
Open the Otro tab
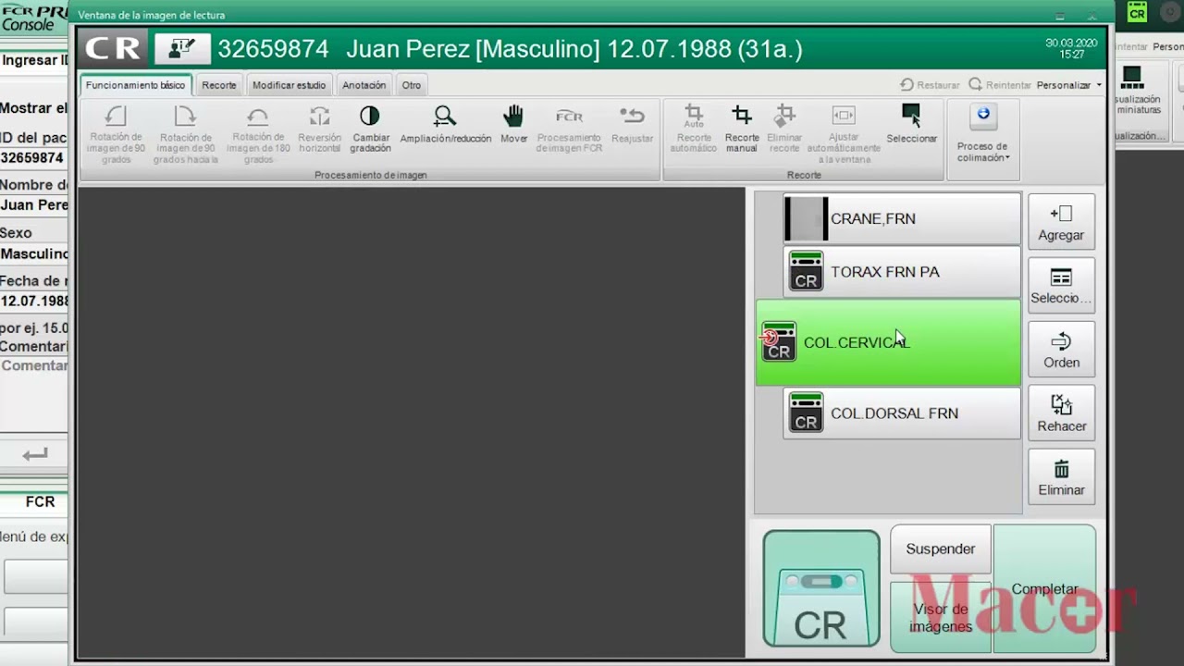pyautogui.click(x=412, y=85)
